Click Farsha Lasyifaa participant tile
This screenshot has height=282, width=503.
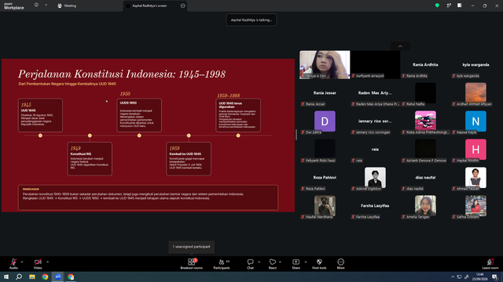coord(375,205)
